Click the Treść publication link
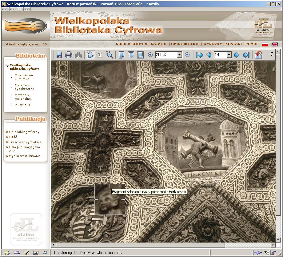The height and width of the screenshot is (257, 283). [x=13, y=137]
